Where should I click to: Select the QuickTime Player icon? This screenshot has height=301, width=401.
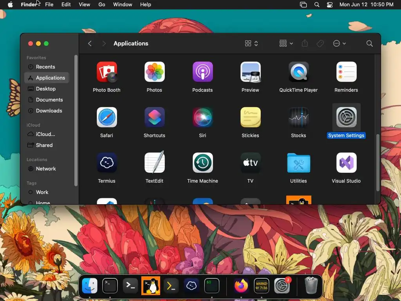298,72
